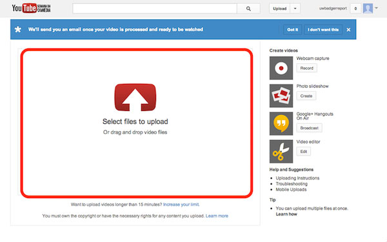Image resolution: width=387 pixels, height=242 pixels.
Task: Focus the YouTube search input field
Action: pyautogui.click(x=155, y=8)
